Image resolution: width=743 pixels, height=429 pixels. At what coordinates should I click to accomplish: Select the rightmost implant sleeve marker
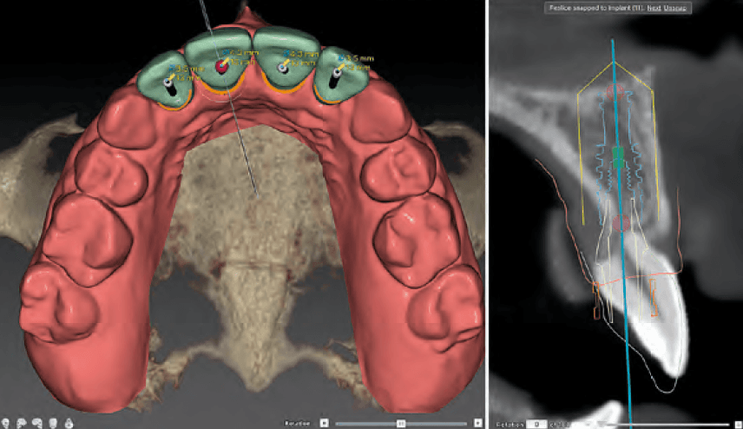[338, 73]
